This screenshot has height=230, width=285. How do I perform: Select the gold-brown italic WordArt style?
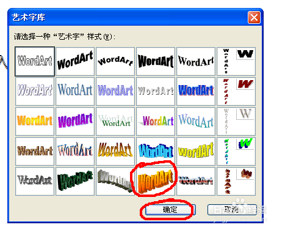[x=115, y=151]
